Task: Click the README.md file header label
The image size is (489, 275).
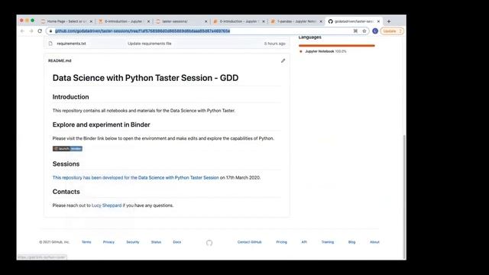Action: pos(60,61)
